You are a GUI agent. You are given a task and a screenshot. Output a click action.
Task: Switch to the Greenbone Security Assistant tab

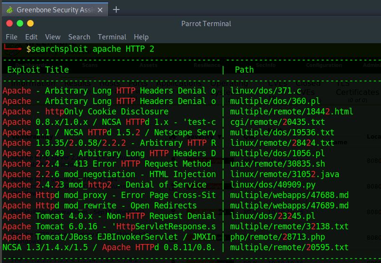[x=55, y=9]
